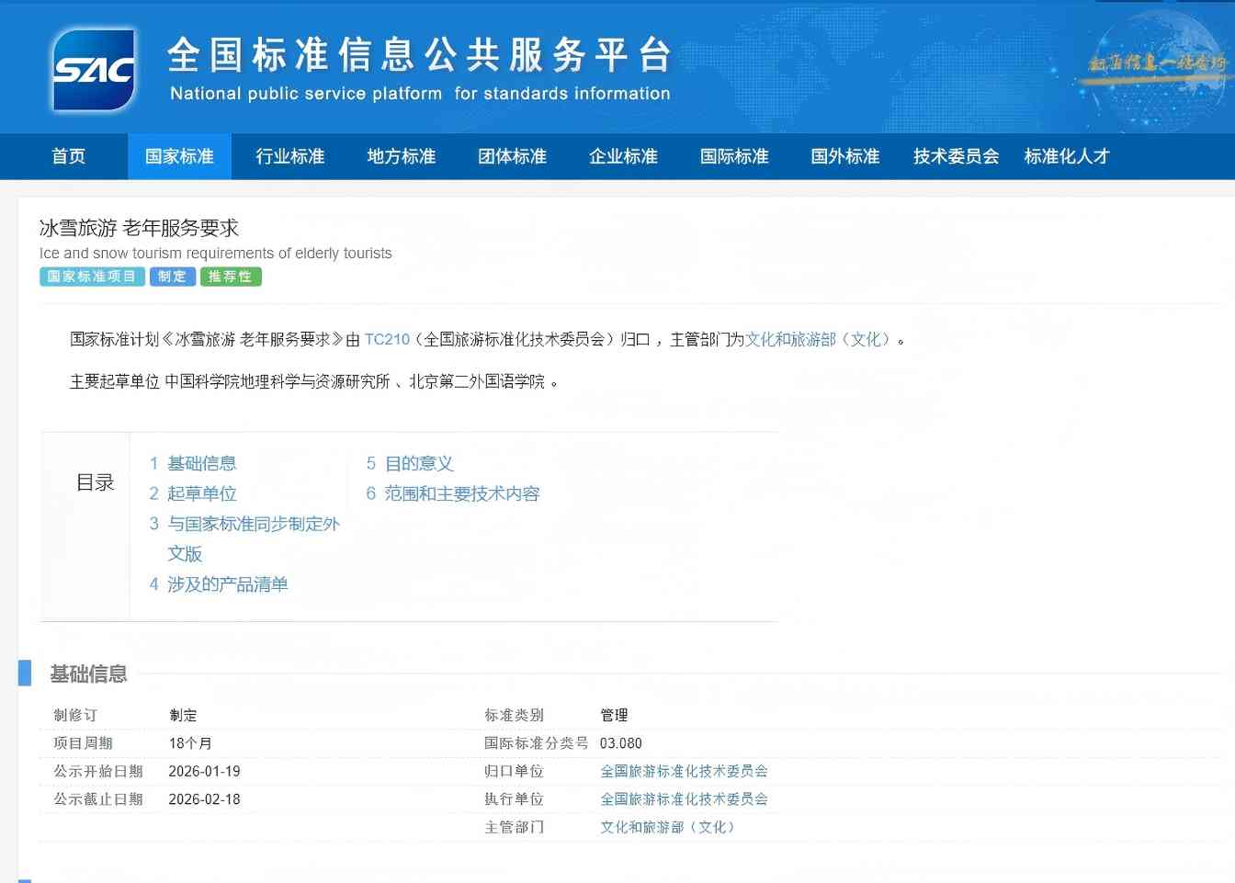Viewport: 1235px width, 883px height.
Task: Open 全国旅游标准化技术委员会 link beside 归口单位
Action: 685,771
